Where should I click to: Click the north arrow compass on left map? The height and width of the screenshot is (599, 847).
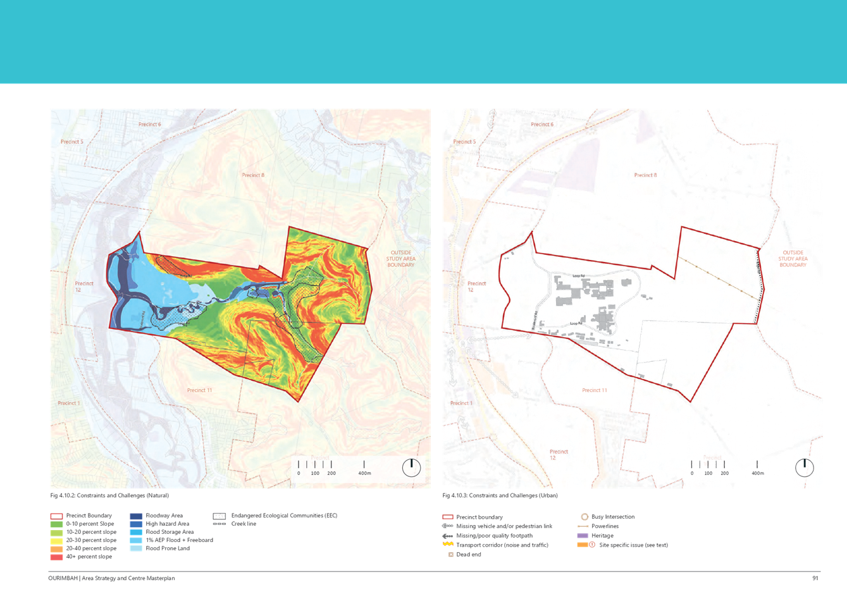point(411,467)
